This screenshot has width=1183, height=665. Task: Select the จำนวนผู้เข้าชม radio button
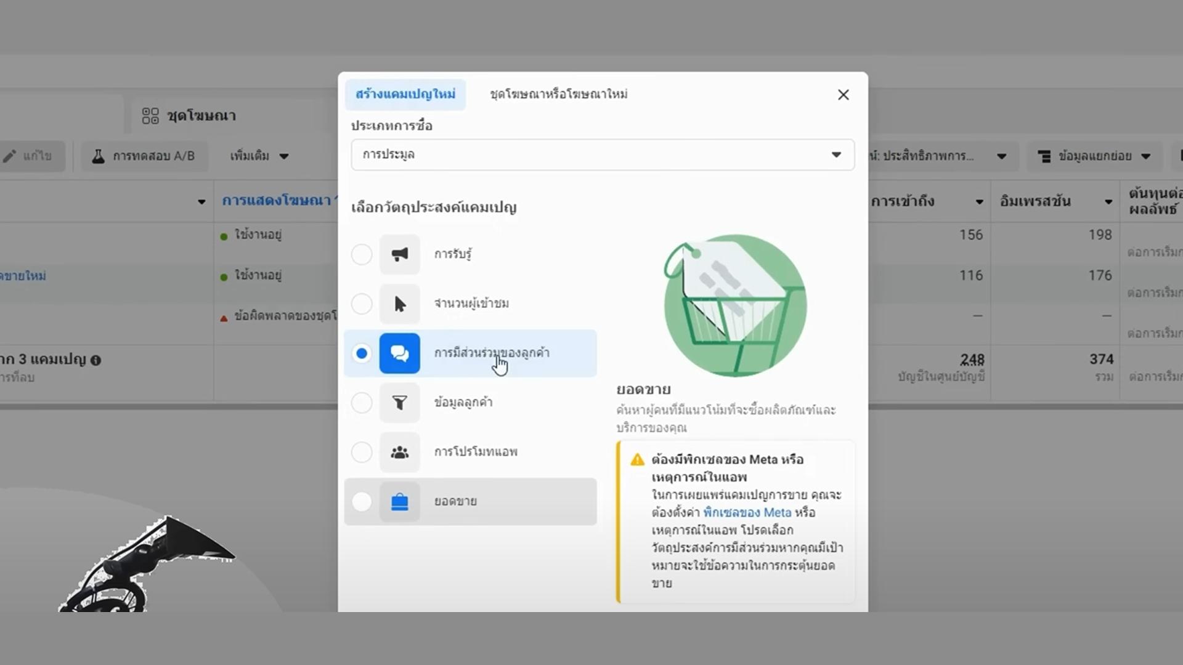coord(362,304)
